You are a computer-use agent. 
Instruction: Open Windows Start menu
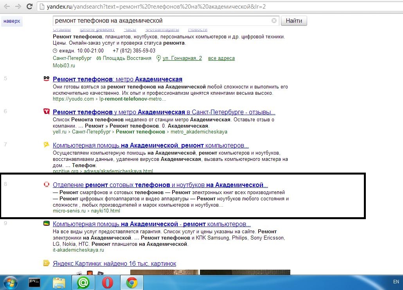[x=10, y=283]
